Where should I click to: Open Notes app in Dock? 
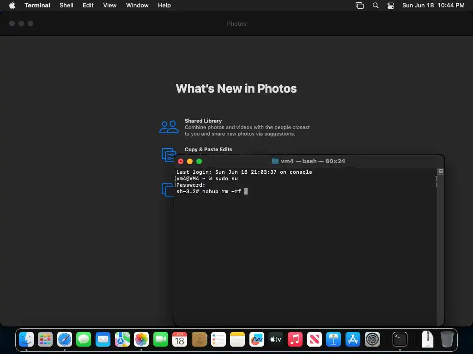click(237, 339)
